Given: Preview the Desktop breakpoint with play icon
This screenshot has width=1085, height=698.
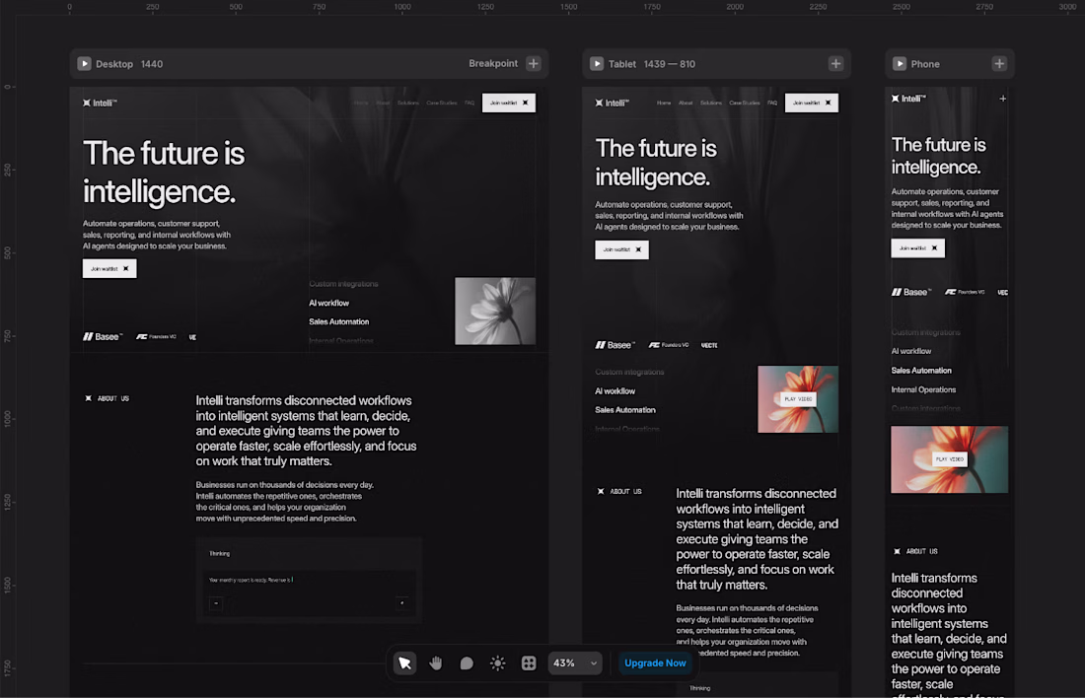Looking at the screenshot, I should (85, 64).
